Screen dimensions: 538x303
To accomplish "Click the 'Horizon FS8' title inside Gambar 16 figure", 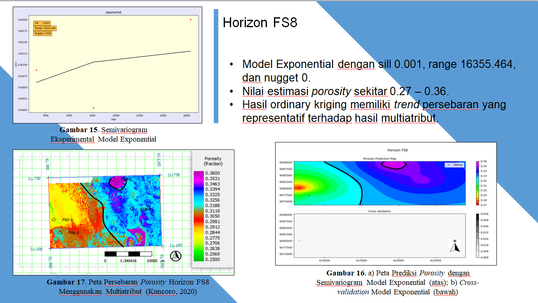I will 398,150.
